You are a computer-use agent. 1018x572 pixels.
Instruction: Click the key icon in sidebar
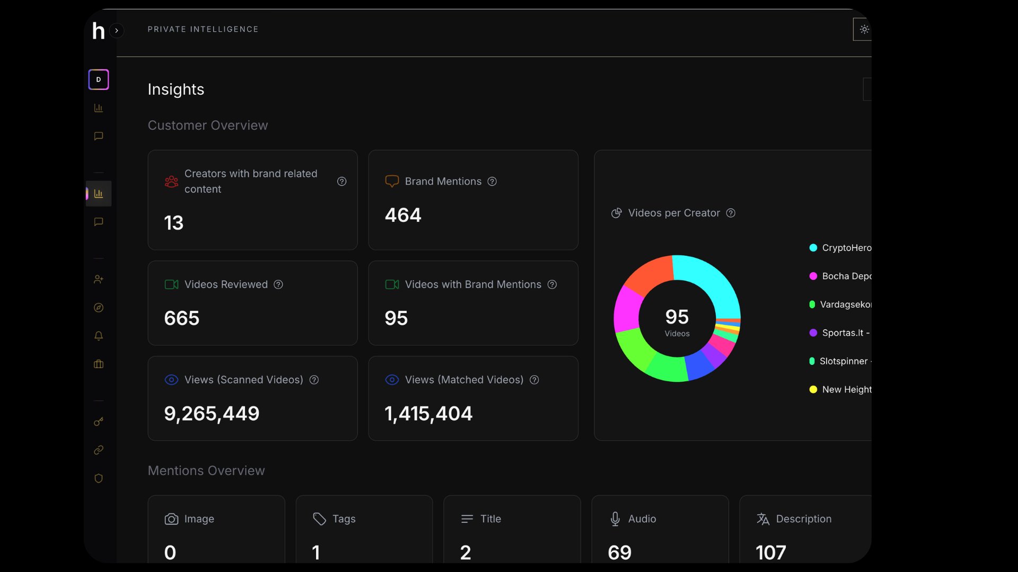[x=99, y=422]
